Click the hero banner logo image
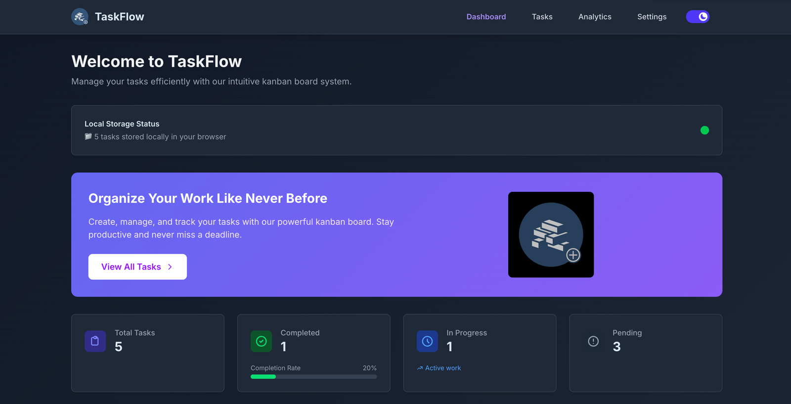Screen dimensions: 791x404 point(551,234)
